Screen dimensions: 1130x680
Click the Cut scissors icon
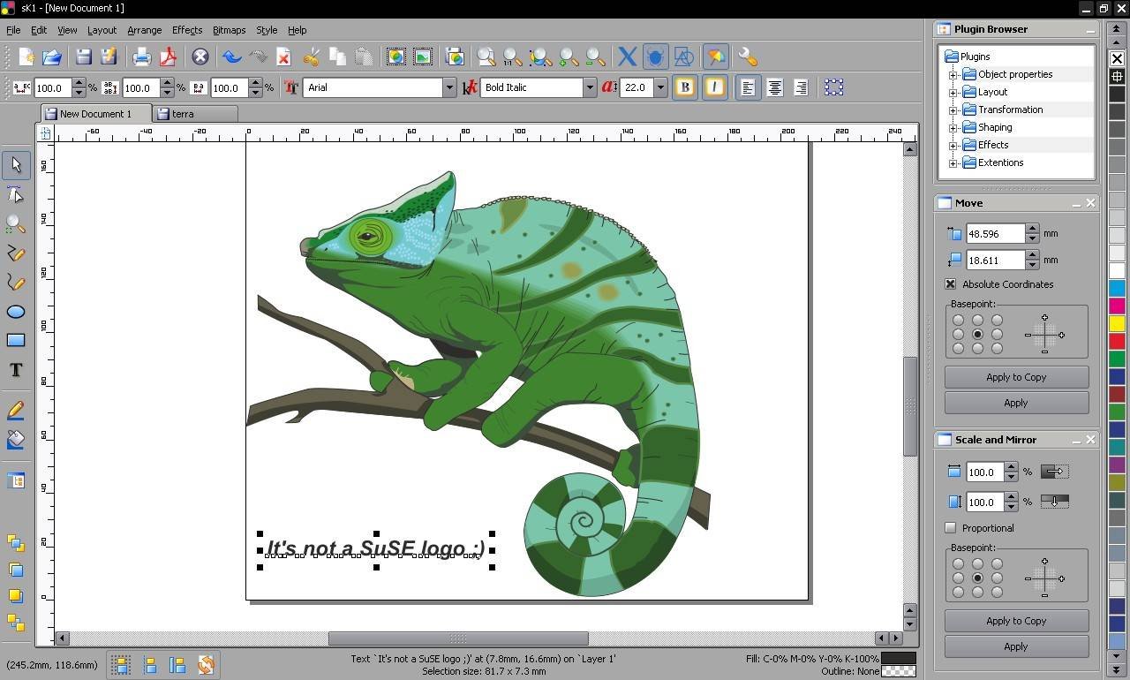[311, 57]
